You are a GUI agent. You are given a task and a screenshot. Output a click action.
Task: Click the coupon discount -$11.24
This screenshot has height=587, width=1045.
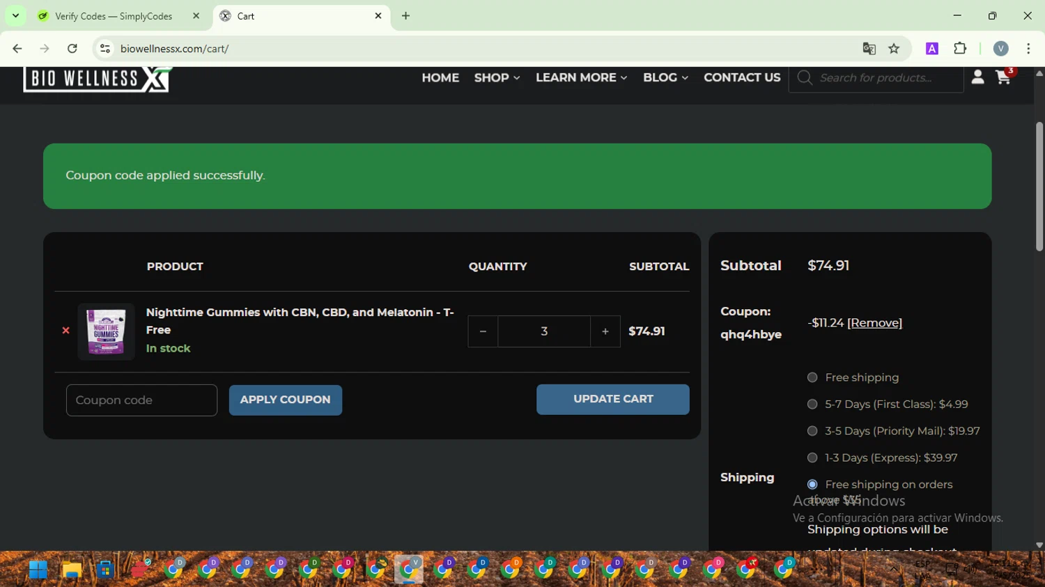[x=826, y=323]
